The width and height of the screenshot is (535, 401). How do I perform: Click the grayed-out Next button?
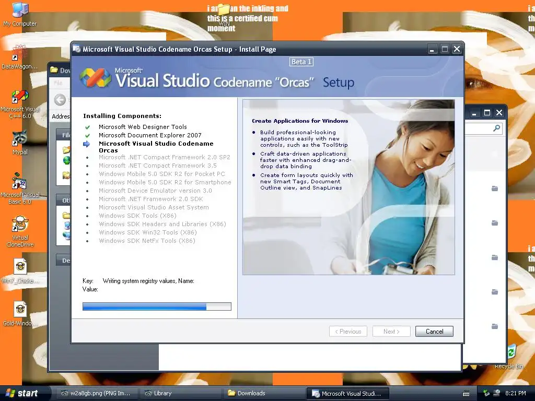391,331
